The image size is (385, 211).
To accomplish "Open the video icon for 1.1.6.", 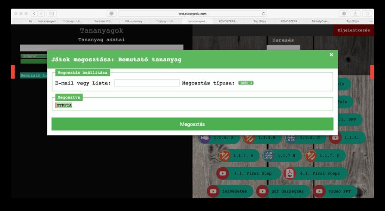I will [x=335, y=138].
